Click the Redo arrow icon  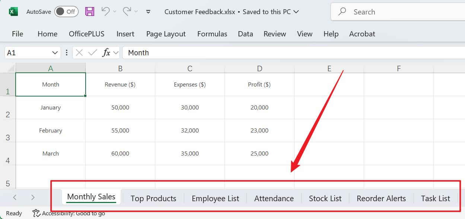point(127,12)
